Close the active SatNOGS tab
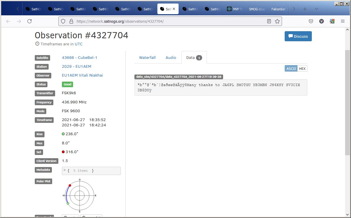The height and width of the screenshot is (218, 351). [174, 9]
